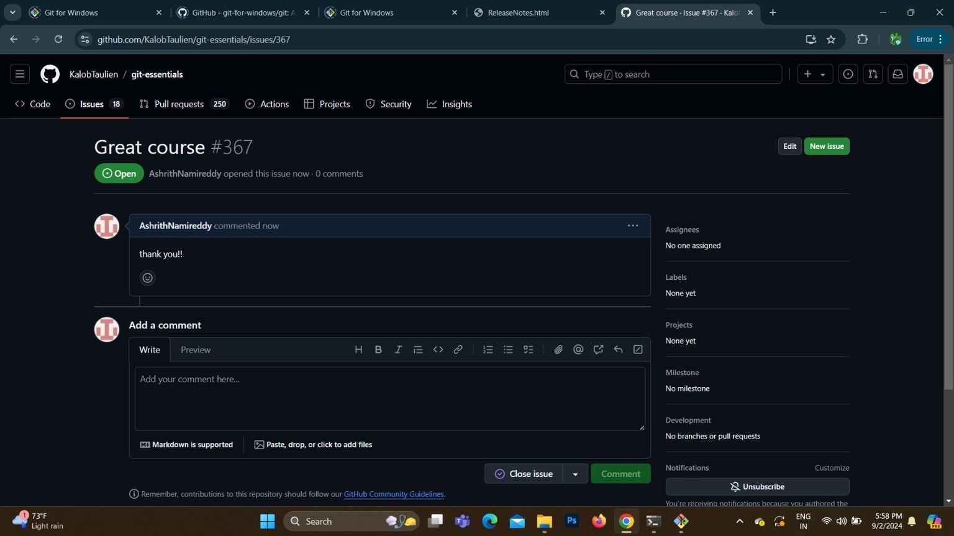This screenshot has width=954, height=536.
Task: Insert quote block in comment
Action: pyautogui.click(x=418, y=350)
